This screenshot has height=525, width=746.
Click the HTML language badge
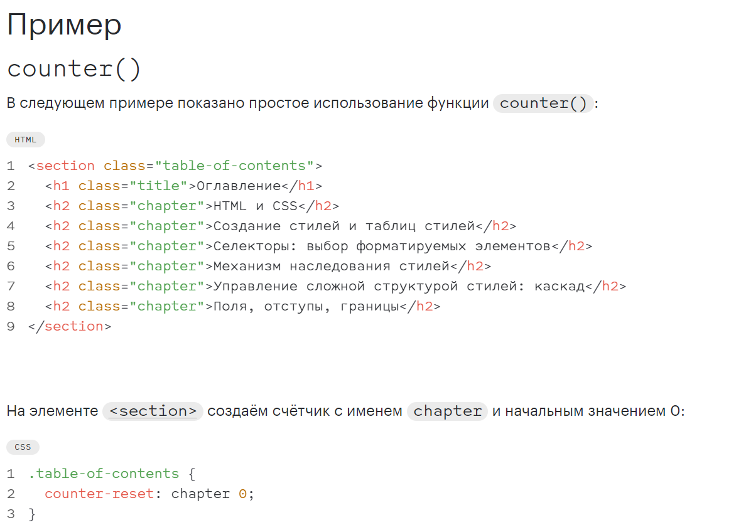(26, 140)
